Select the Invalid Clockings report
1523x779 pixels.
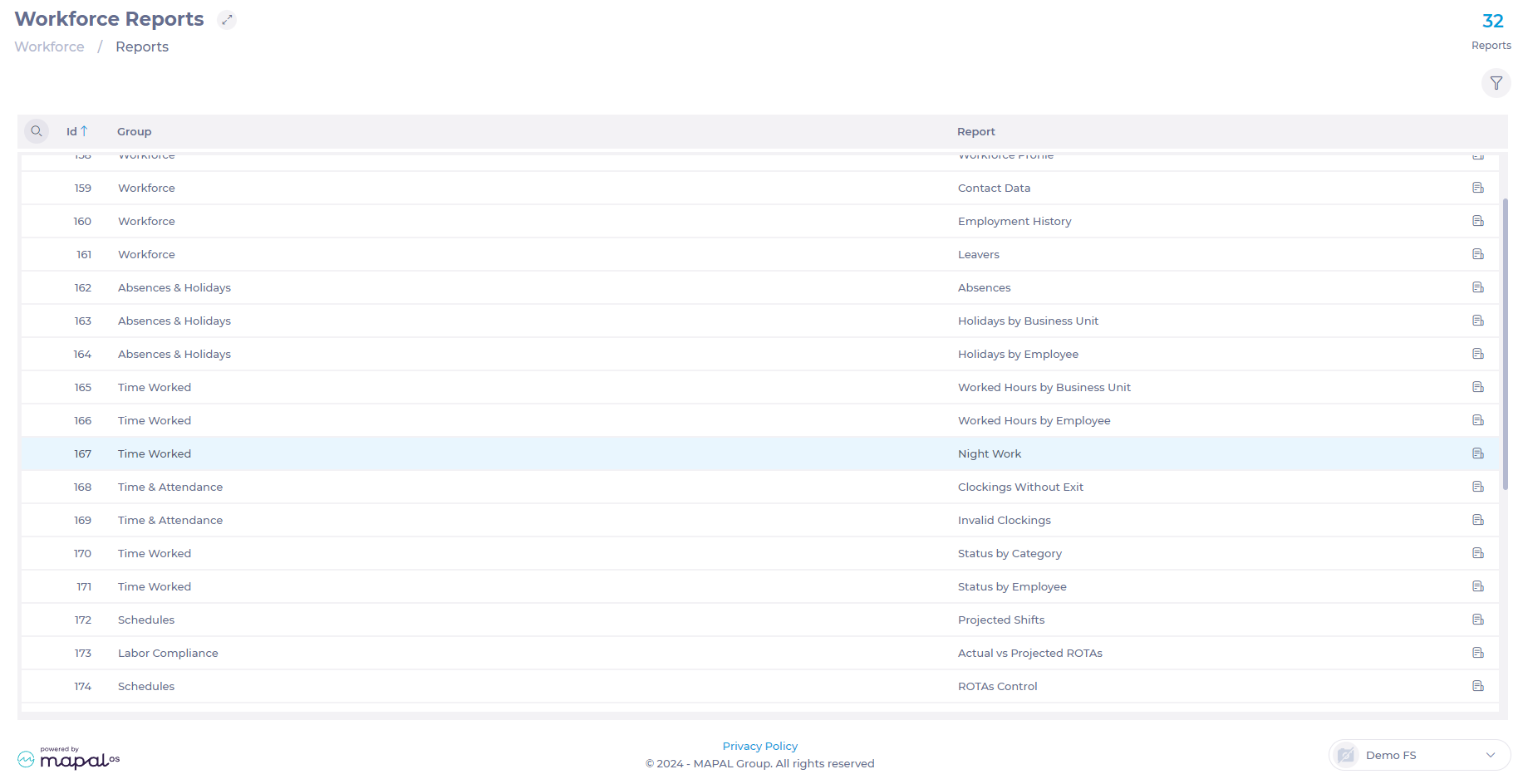tap(1004, 520)
